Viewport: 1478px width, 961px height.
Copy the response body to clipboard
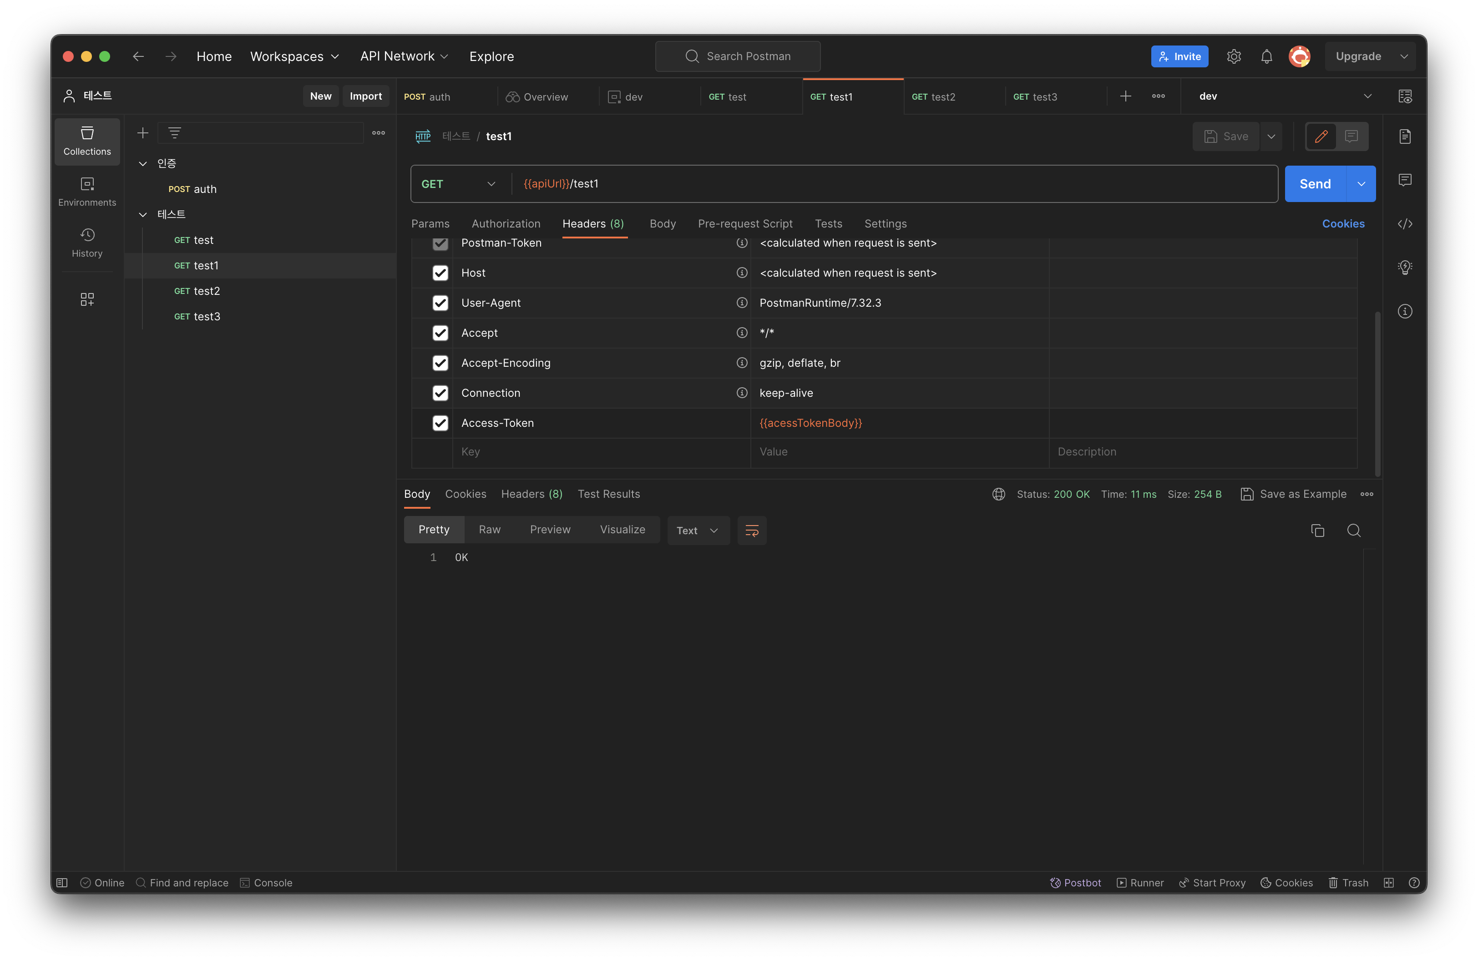pos(1317,530)
